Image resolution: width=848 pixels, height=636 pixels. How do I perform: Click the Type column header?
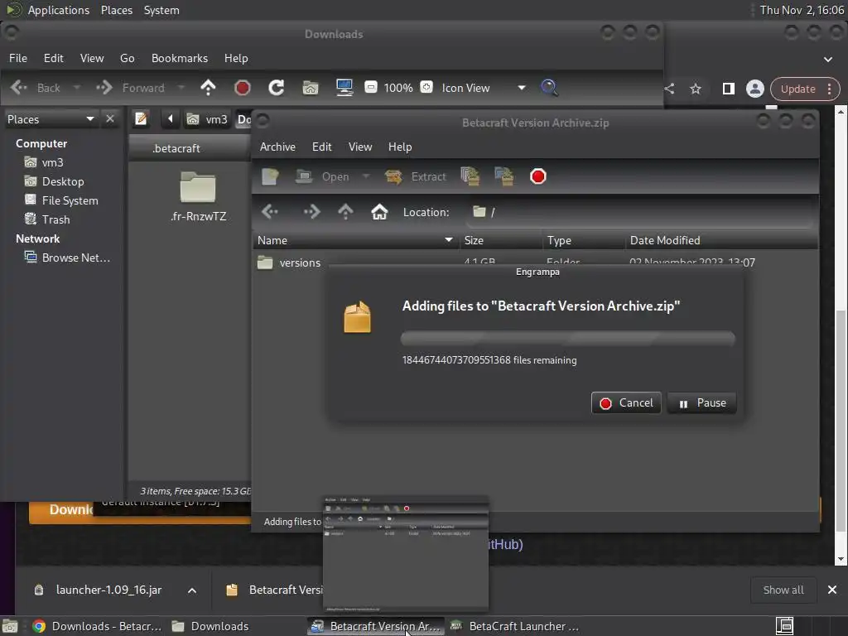coord(584,241)
